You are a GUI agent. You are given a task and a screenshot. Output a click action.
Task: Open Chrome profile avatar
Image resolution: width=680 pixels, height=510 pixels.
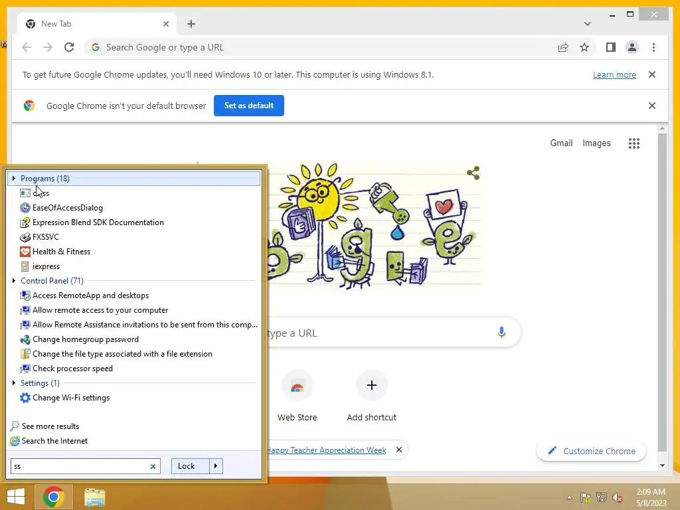(x=632, y=47)
